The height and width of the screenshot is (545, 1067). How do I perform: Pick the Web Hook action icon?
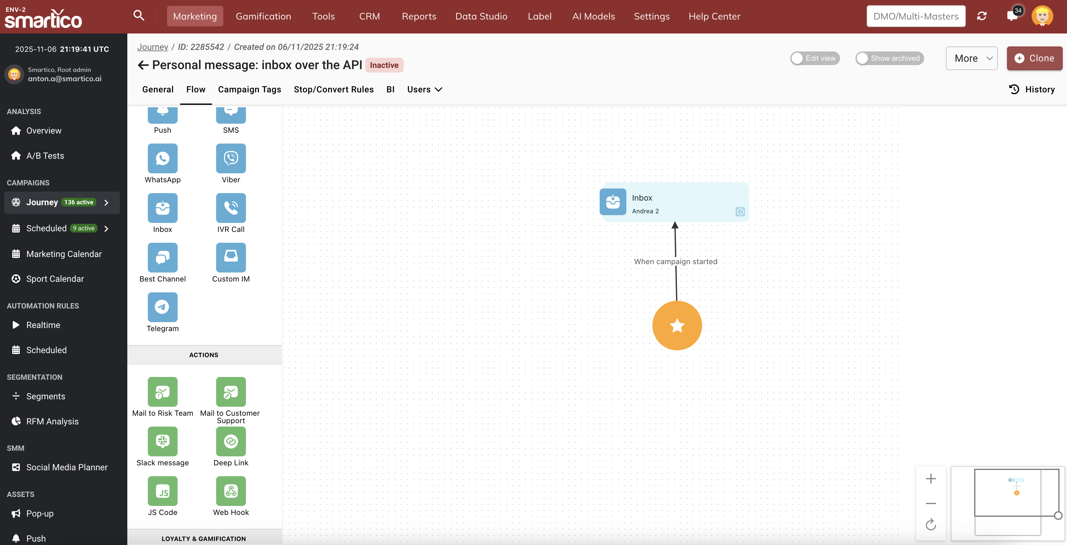(x=231, y=491)
